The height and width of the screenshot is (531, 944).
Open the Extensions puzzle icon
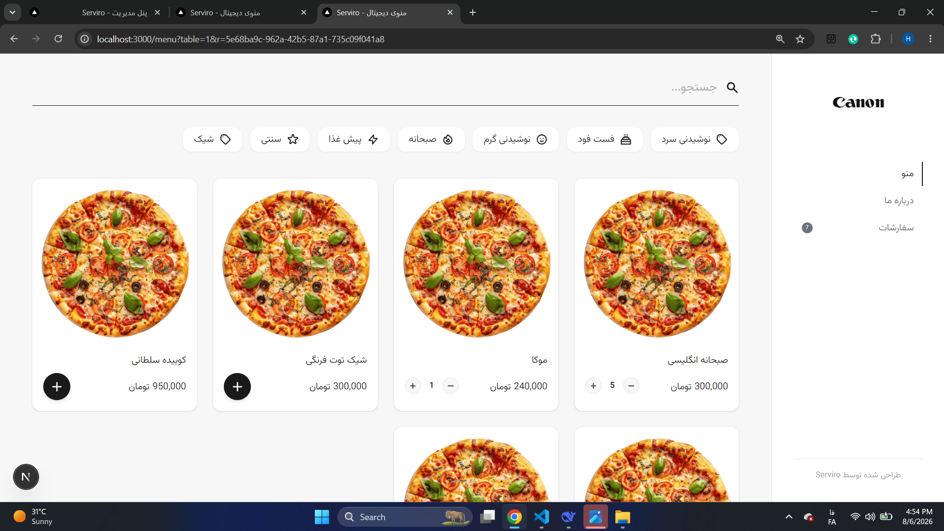(876, 39)
